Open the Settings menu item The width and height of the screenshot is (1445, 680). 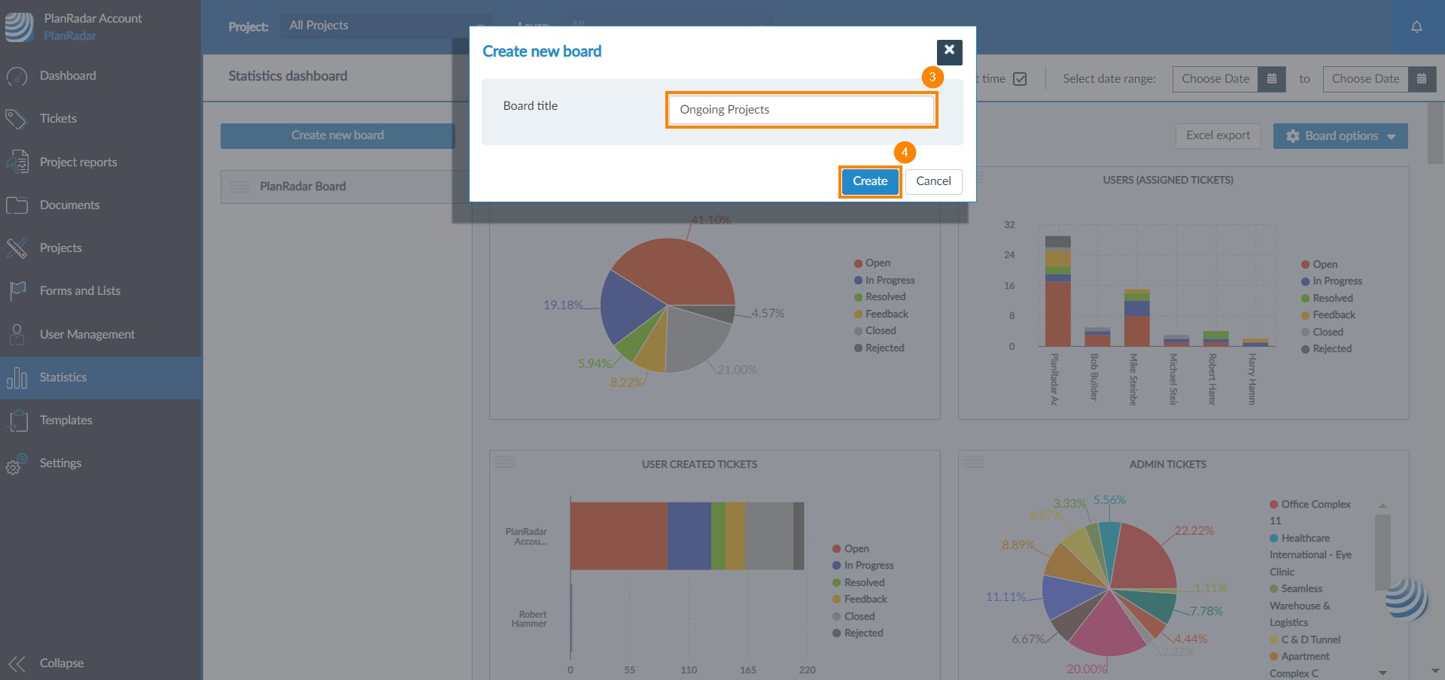coord(60,463)
